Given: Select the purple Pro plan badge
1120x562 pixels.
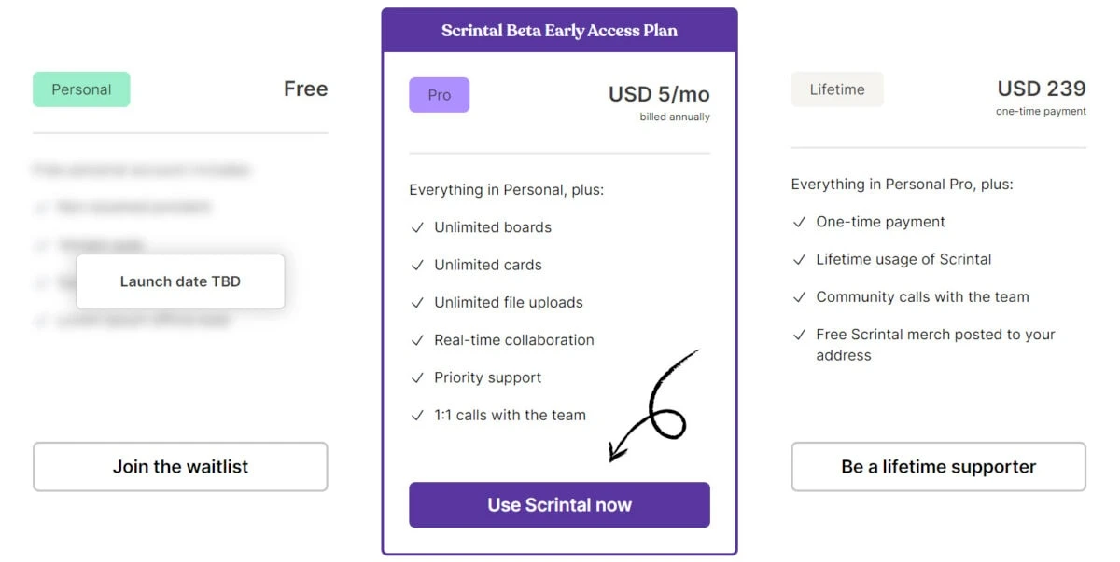Looking at the screenshot, I should pyautogui.click(x=440, y=95).
